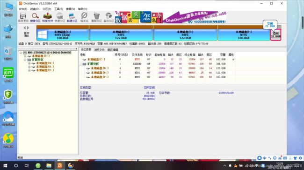Open the 分区(P) menu
Viewport: 304px width, 170px height.
47,9
